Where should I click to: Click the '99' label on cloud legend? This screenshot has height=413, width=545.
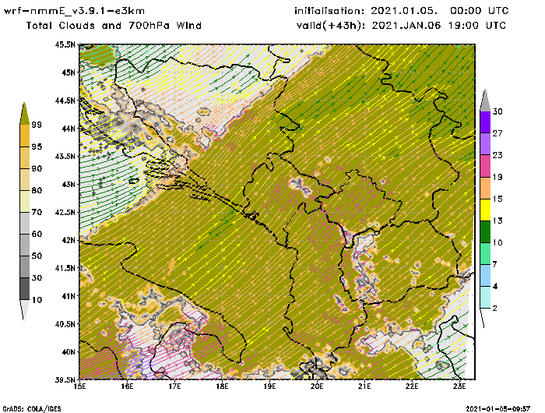(x=37, y=125)
